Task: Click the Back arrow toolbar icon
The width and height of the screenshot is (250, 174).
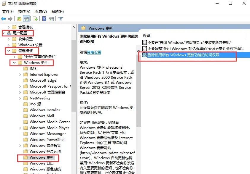Action: (3, 19)
